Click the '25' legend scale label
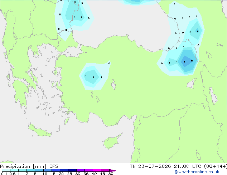The height and width of the screenshot is (175, 227). tap(69, 174)
